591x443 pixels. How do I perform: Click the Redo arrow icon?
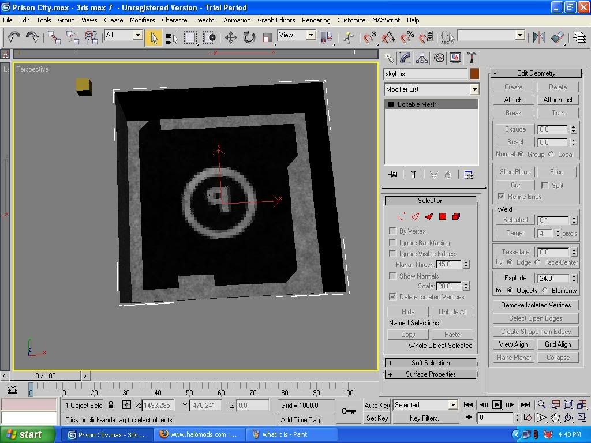click(32, 37)
